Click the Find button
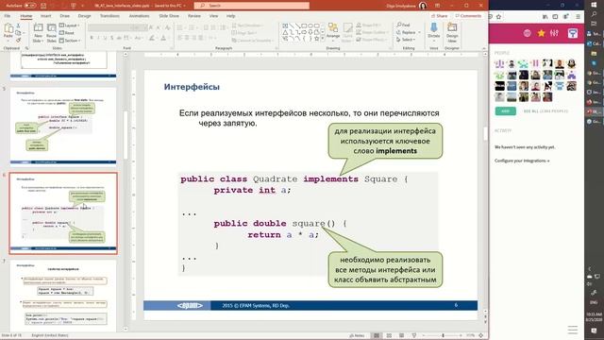 403,25
